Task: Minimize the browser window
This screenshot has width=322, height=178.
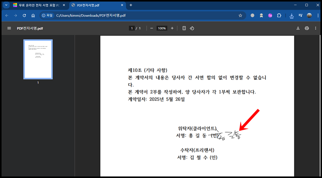Action: point(295,5)
